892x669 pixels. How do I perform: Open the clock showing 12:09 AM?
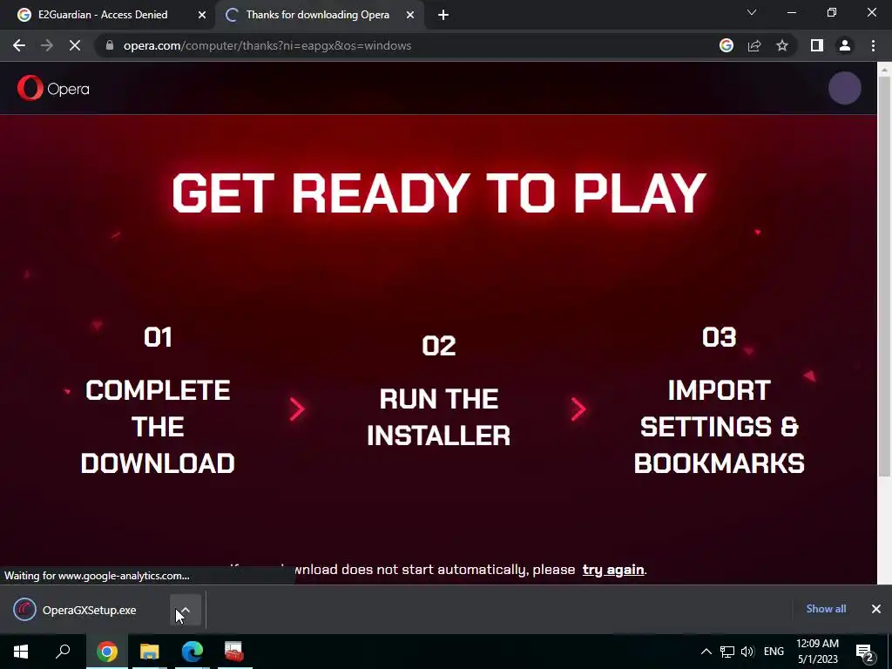[817, 652]
